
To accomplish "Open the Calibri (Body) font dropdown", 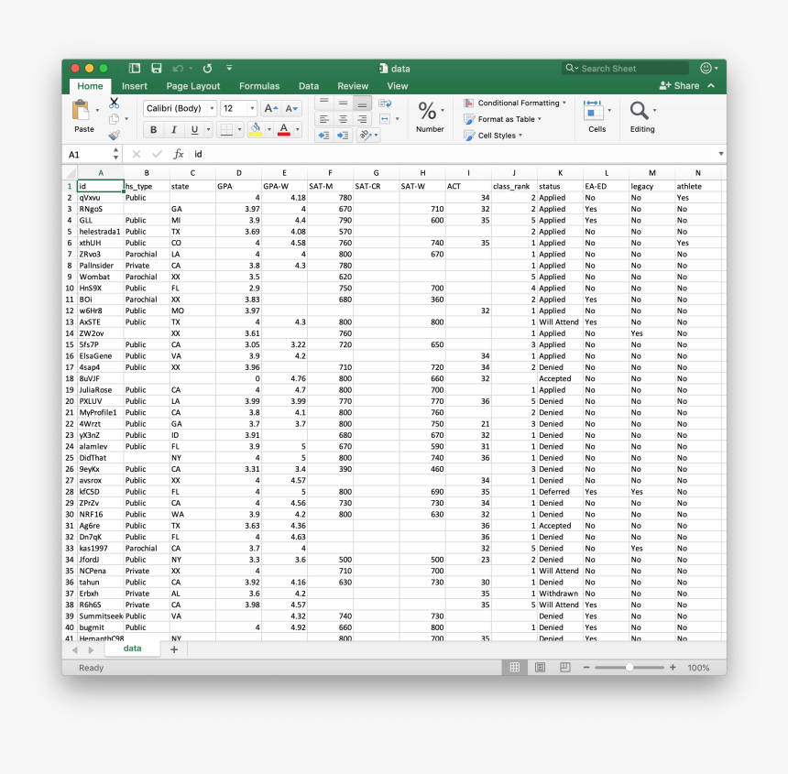I will pos(212,108).
